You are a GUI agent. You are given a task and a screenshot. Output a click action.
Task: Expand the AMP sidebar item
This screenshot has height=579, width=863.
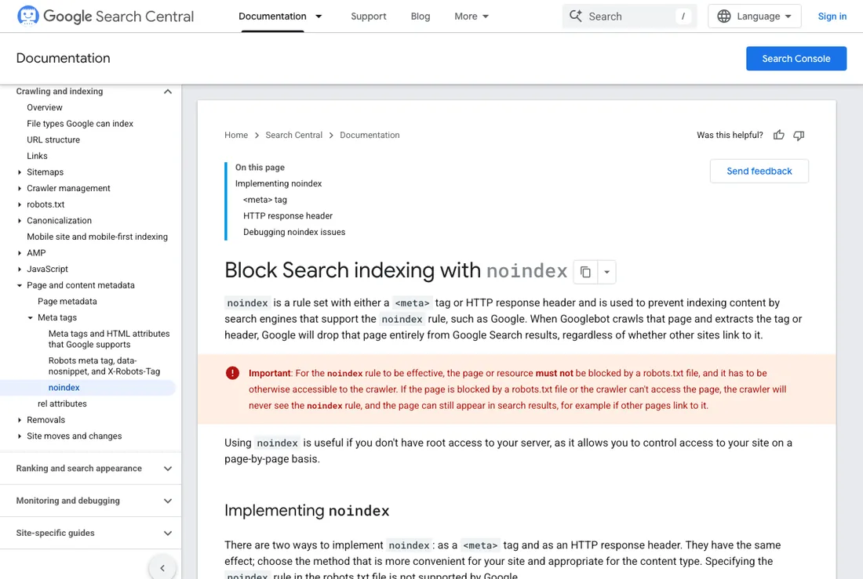pyautogui.click(x=20, y=253)
